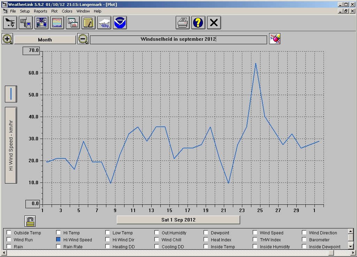Enable the Rain checkbox
The width and height of the screenshot is (357, 257).
(x=9, y=246)
